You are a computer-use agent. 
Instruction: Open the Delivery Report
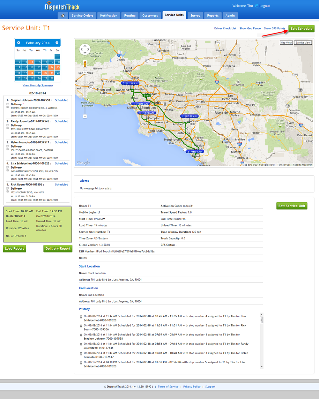coord(58,249)
